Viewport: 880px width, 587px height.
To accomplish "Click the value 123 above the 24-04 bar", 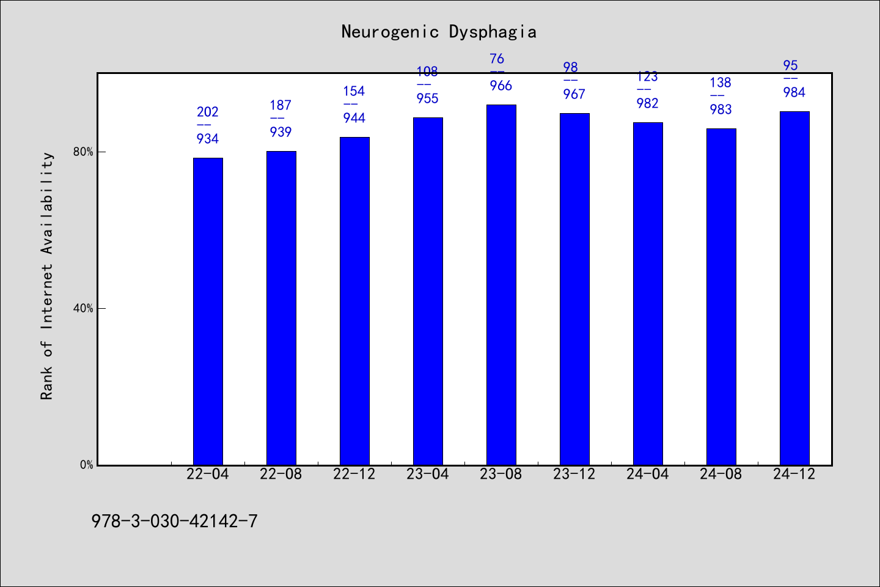I will point(647,76).
